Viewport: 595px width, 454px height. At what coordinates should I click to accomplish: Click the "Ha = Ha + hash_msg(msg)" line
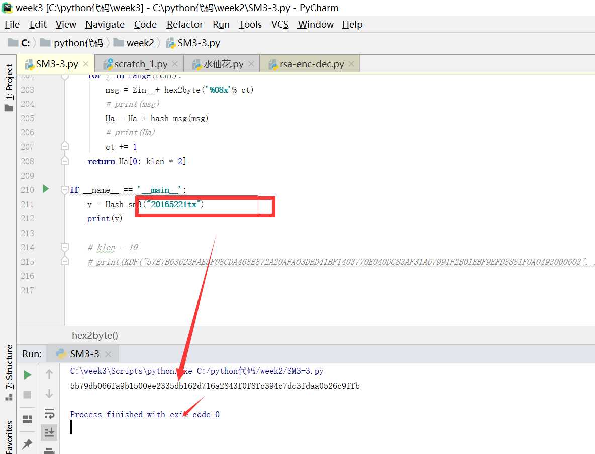(x=157, y=119)
